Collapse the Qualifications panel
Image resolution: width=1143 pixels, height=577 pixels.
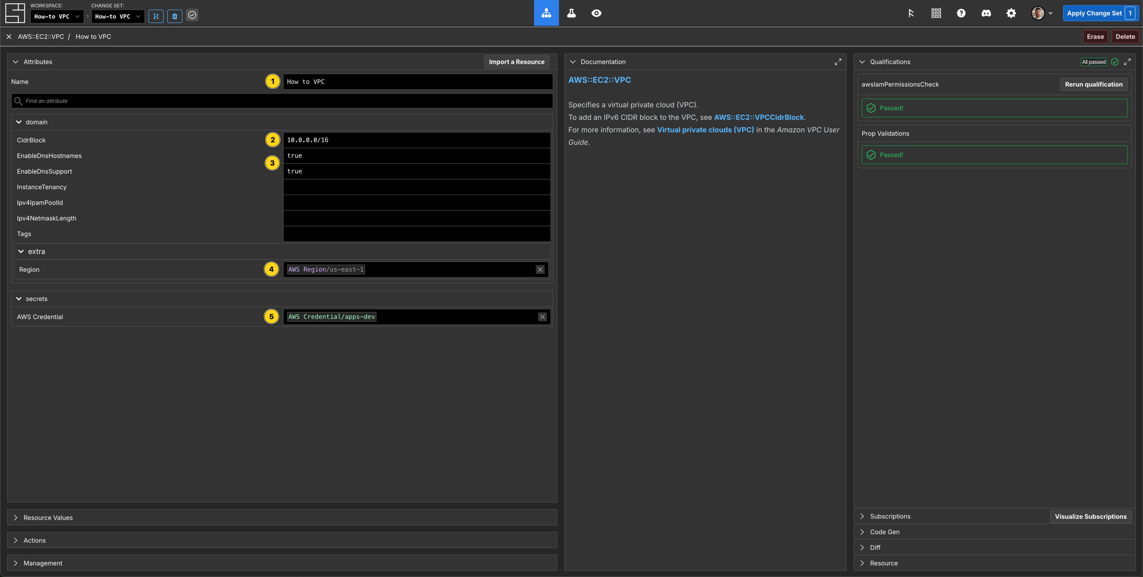(x=862, y=62)
